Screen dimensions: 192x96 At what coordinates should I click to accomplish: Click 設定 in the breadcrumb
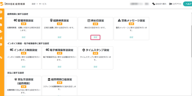point(34,4)
